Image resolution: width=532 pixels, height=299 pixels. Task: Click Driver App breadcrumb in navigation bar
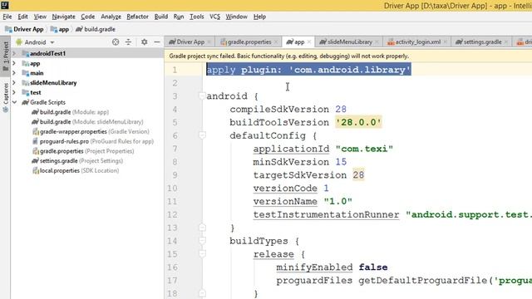coord(24,30)
